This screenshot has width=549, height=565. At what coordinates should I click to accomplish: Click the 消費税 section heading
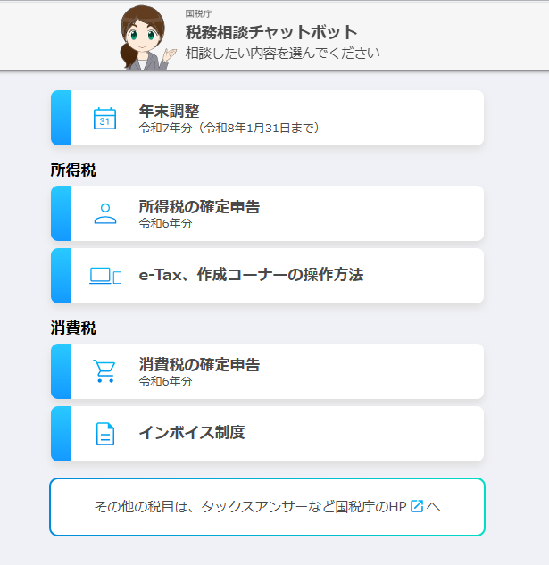tap(73, 328)
